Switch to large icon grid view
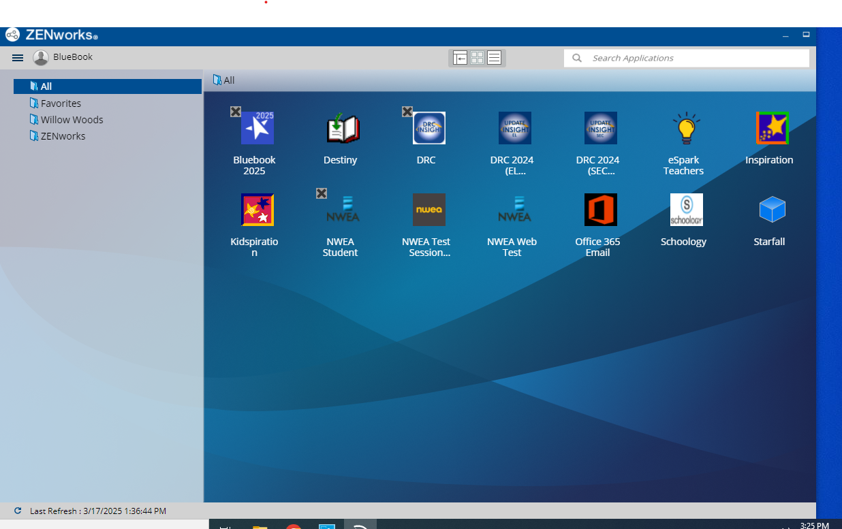The image size is (842, 529). click(x=477, y=58)
